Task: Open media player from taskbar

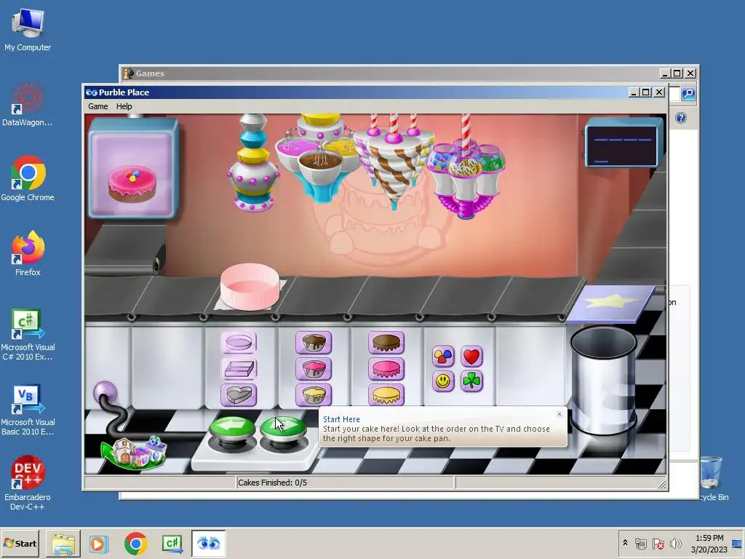Action: tap(99, 544)
